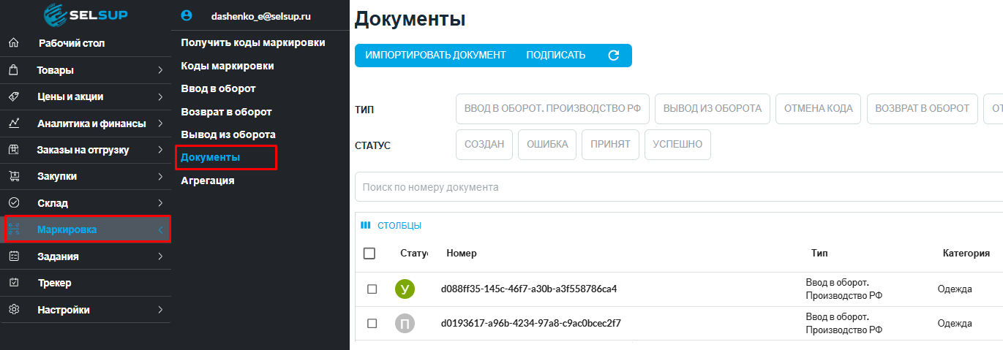The image size is (1003, 350).
Task: Collapse the Маркировка section chevron
Action: coord(160,230)
